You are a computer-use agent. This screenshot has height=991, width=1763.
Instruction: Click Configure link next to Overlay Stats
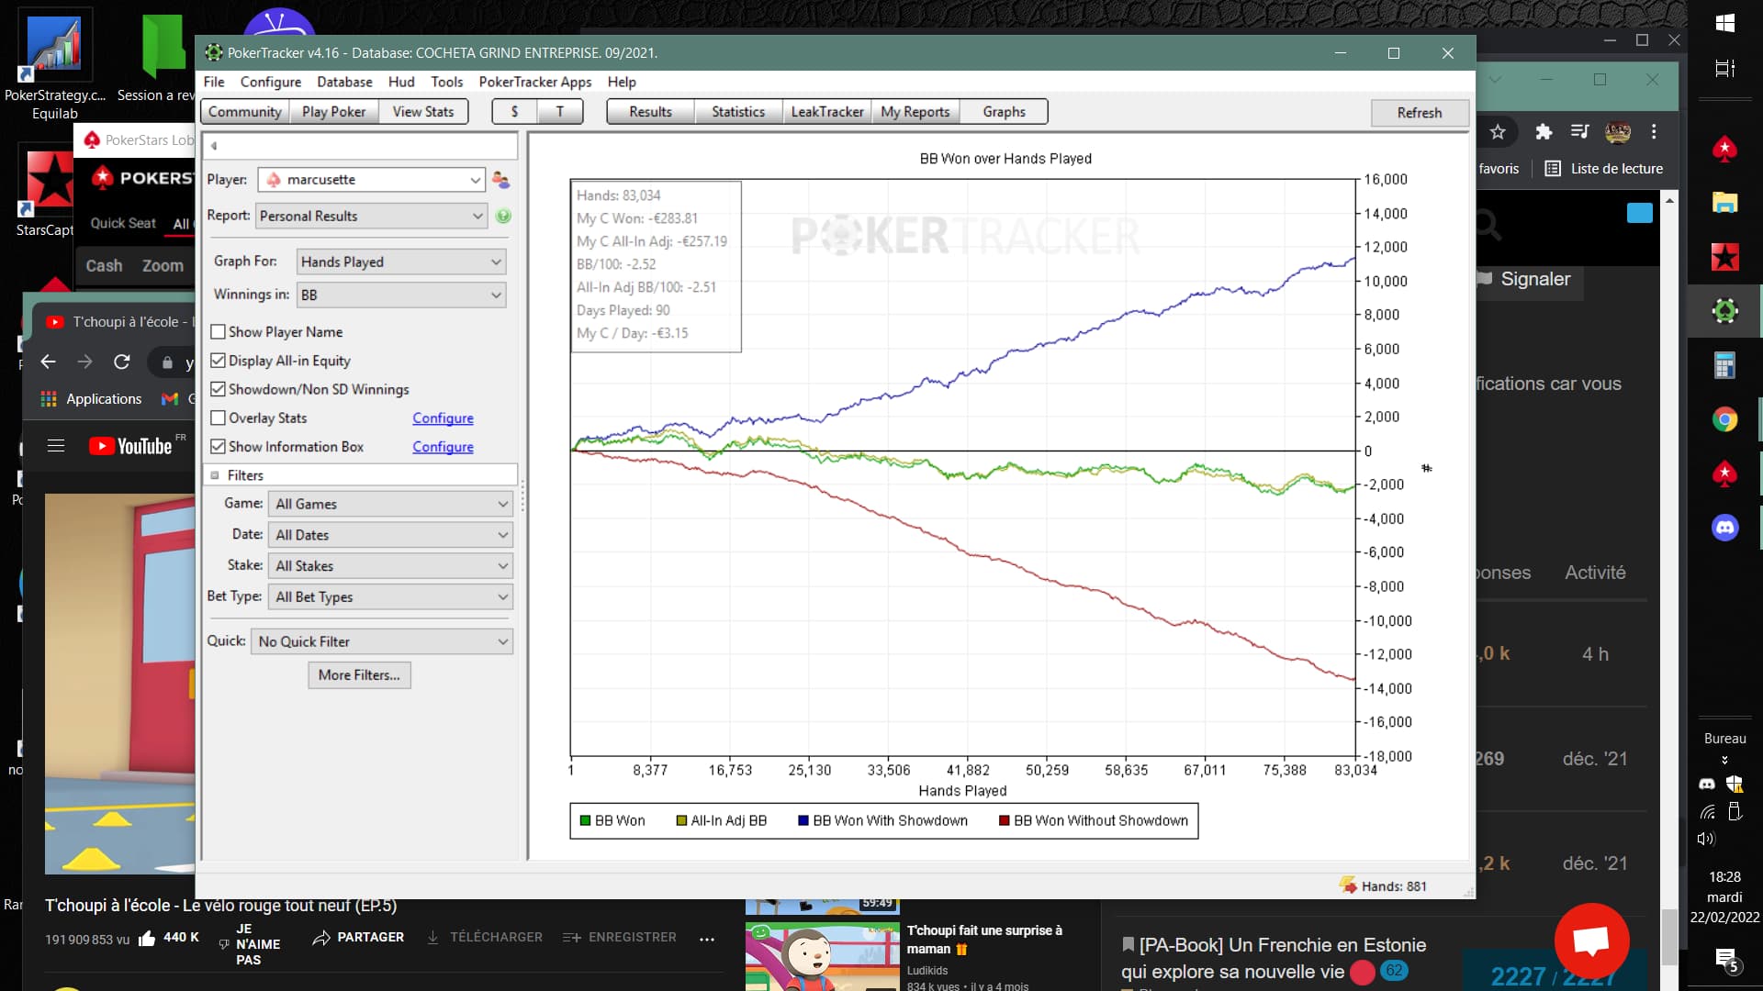(x=443, y=418)
